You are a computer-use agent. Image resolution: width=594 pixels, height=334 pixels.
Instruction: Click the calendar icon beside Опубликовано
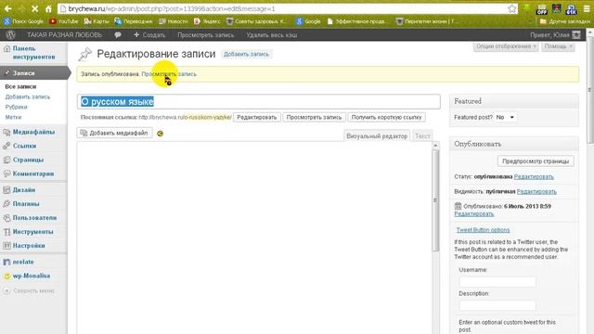pos(458,206)
